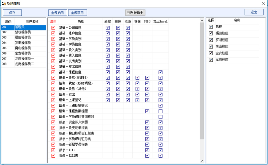
Task: Click the 权限控制 window title icon
Action: pyautogui.click(x=4, y=3)
